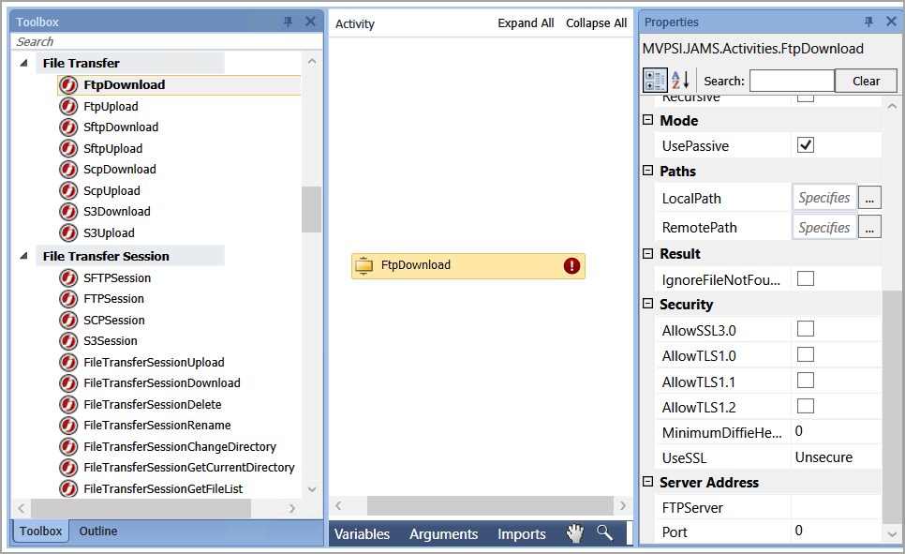The image size is (905, 554).
Task: Collapse the Server Address property group
Action: pyautogui.click(x=647, y=481)
